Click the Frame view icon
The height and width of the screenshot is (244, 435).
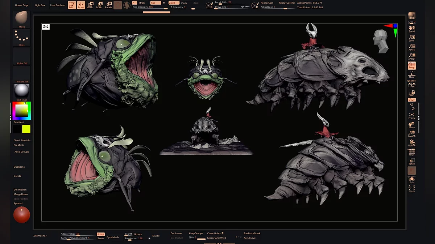pos(412,116)
